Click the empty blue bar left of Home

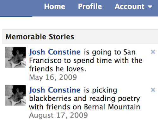tap(21, 8)
